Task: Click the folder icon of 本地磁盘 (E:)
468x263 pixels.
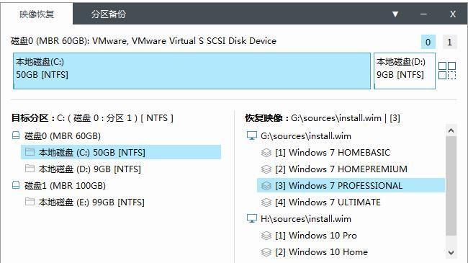Action: [x=30, y=202]
